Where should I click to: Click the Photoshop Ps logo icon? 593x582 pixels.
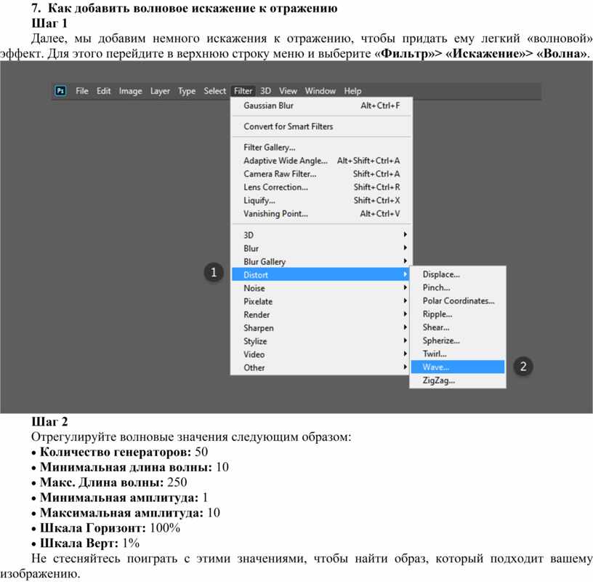tap(60, 91)
